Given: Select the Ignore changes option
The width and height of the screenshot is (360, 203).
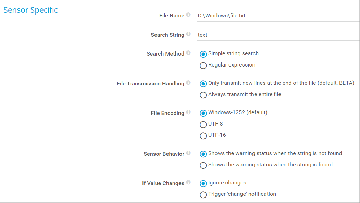Looking at the screenshot, I should click(x=203, y=183).
